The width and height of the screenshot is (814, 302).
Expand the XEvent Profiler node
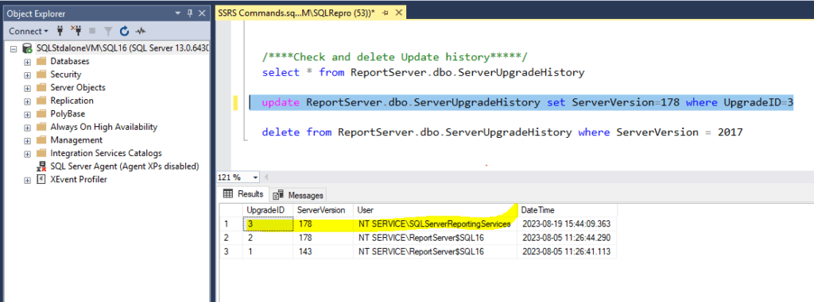[27, 180]
